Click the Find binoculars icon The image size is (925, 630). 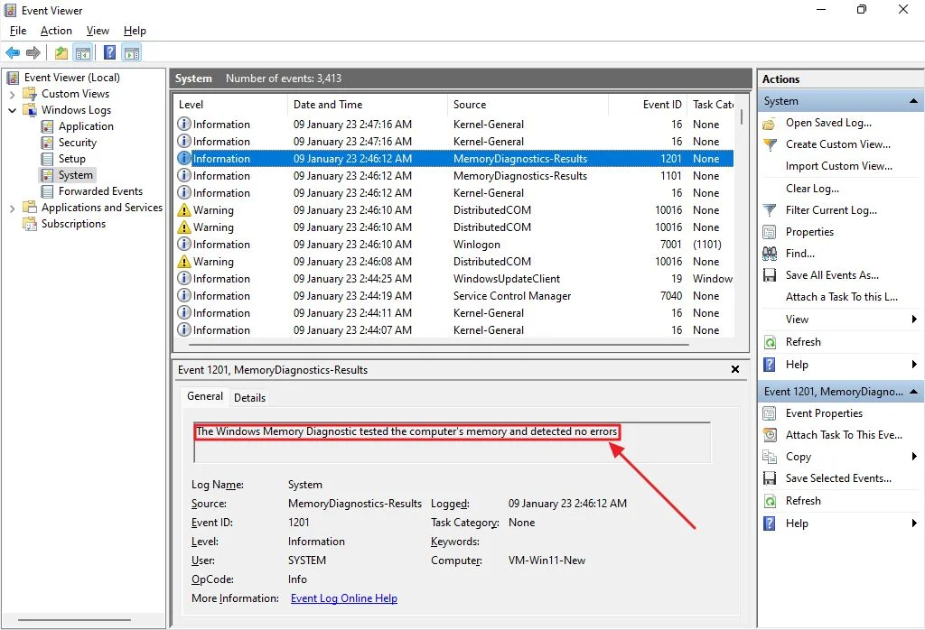point(770,254)
